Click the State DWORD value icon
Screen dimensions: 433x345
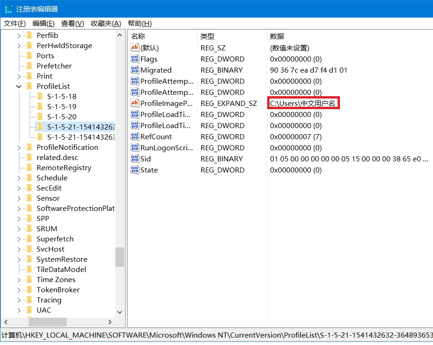click(134, 170)
